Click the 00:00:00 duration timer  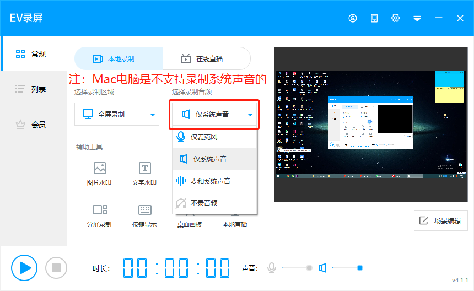point(176,268)
